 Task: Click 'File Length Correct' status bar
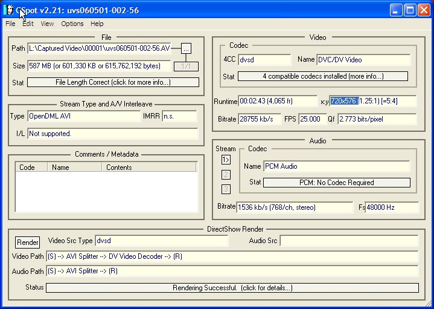[x=113, y=82]
